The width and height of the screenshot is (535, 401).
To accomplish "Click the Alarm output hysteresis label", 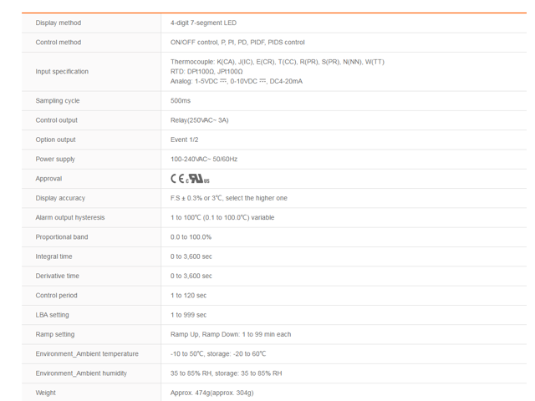I will pos(70,217).
